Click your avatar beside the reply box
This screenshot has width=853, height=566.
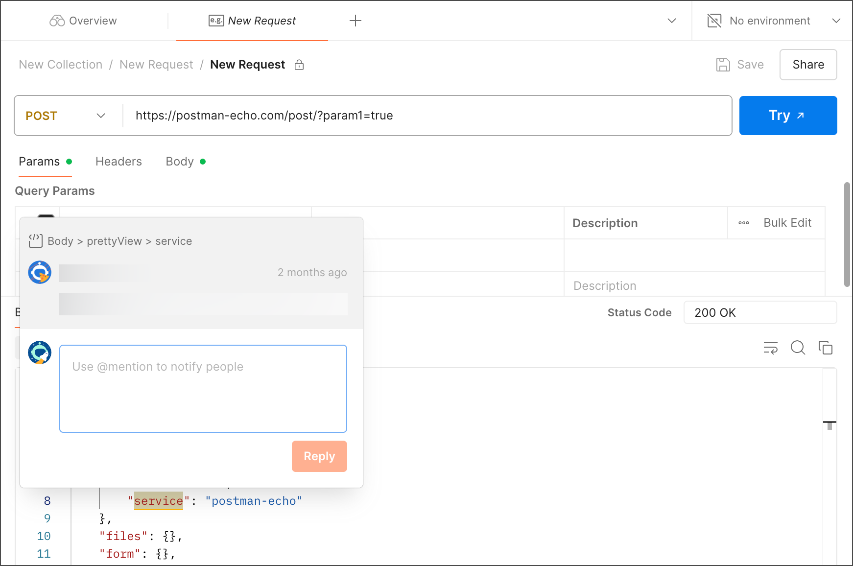(x=40, y=353)
